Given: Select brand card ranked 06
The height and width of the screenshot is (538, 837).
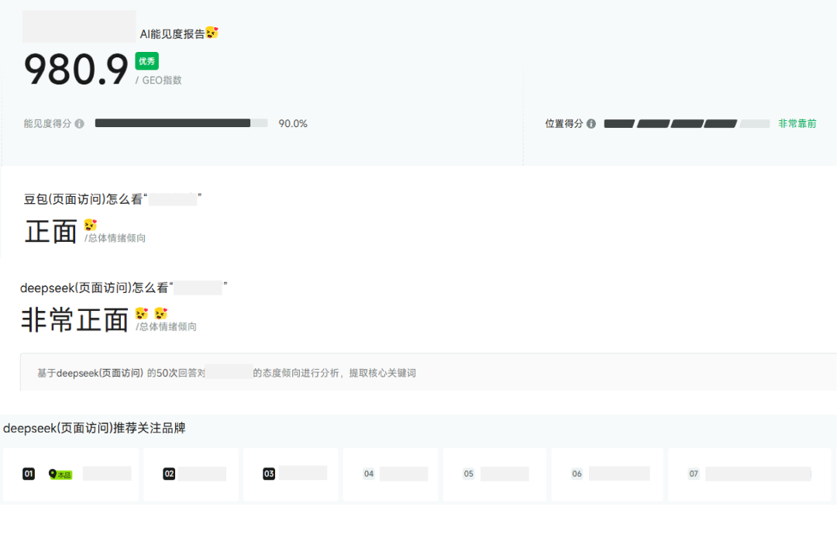Looking at the screenshot, I should click(608, 474).
